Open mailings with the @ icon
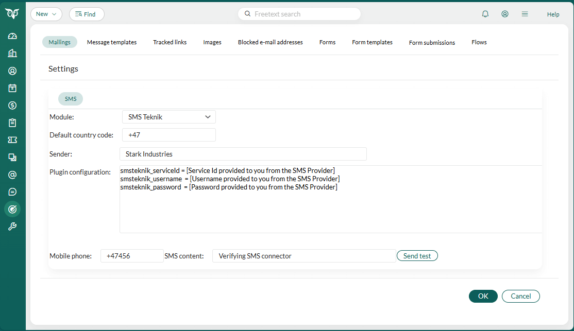 [x=11, y=175]
